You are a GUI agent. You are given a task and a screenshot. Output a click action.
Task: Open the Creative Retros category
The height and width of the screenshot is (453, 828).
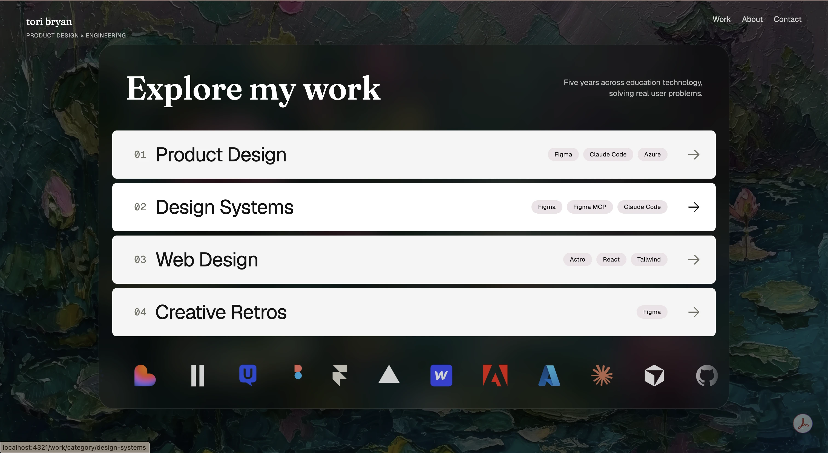coord(414,312)
